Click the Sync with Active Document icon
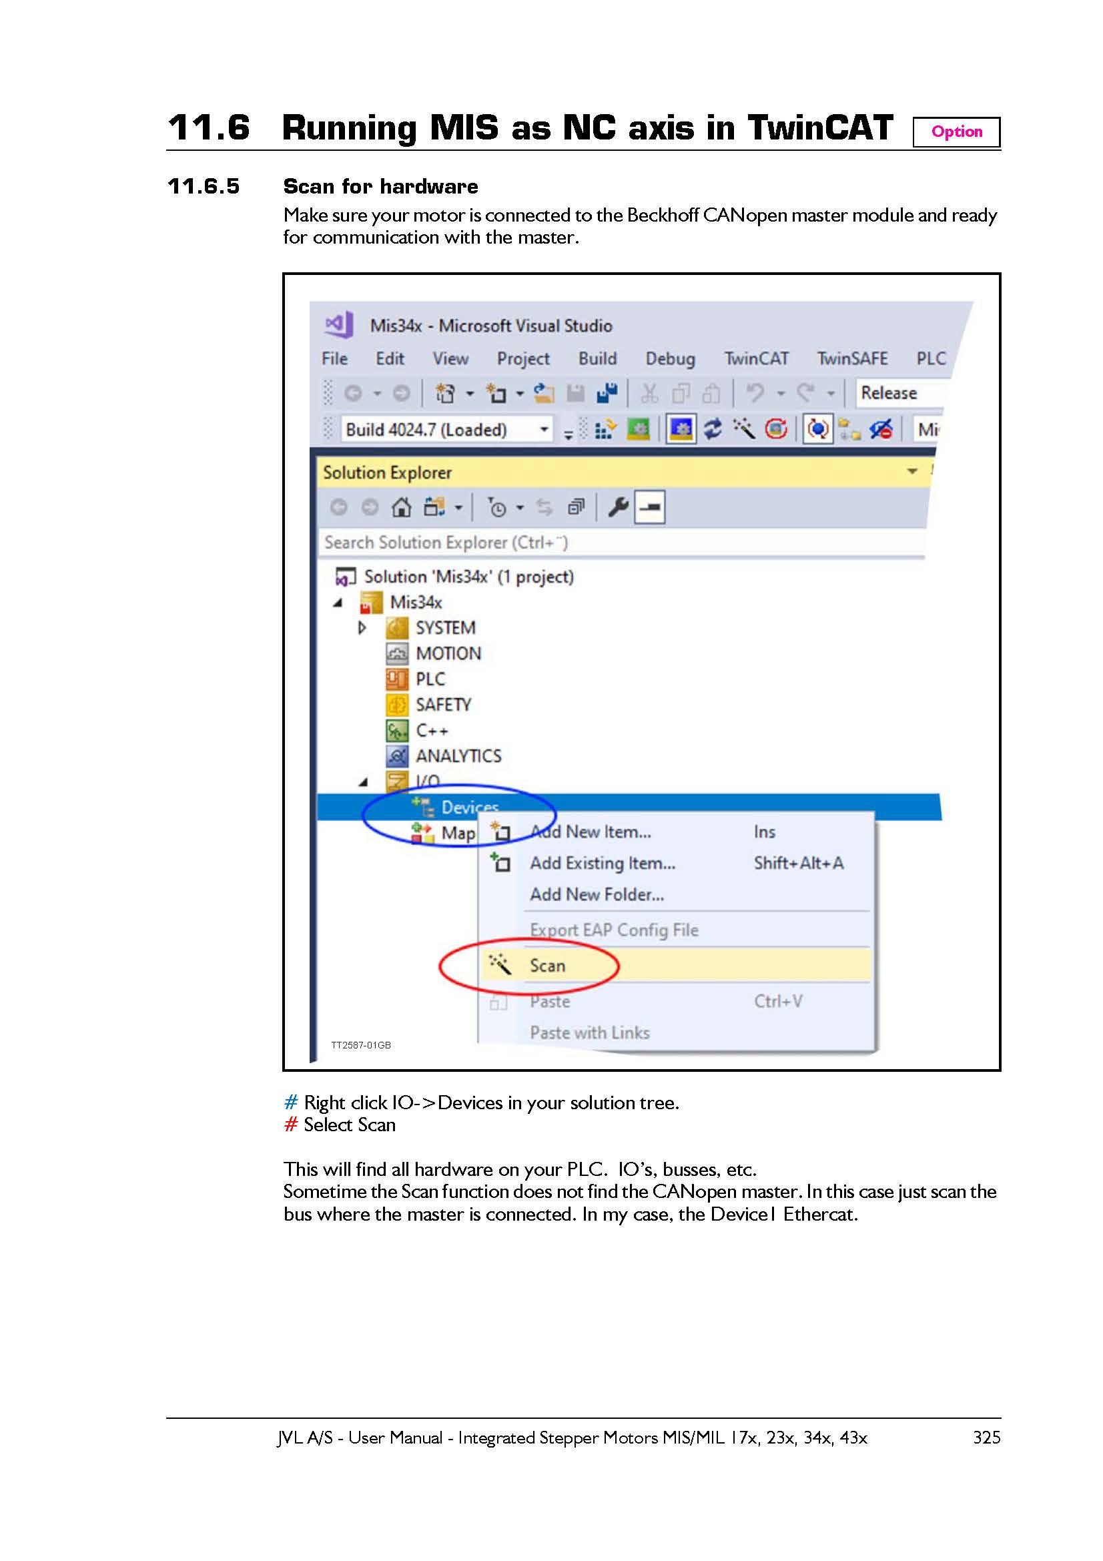The width and height of the screenshot is (1103, 1561). (x=544, y=507)
